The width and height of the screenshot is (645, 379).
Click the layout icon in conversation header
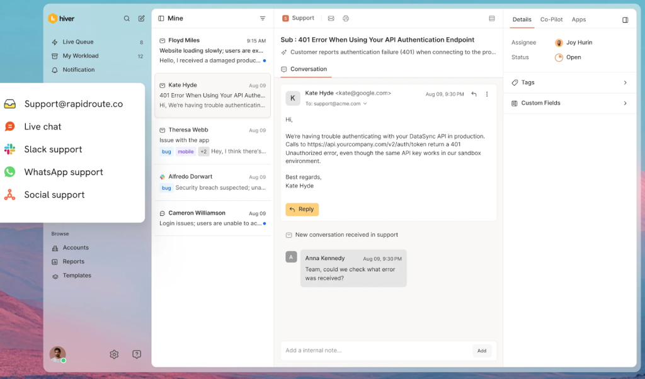[491, 18]
